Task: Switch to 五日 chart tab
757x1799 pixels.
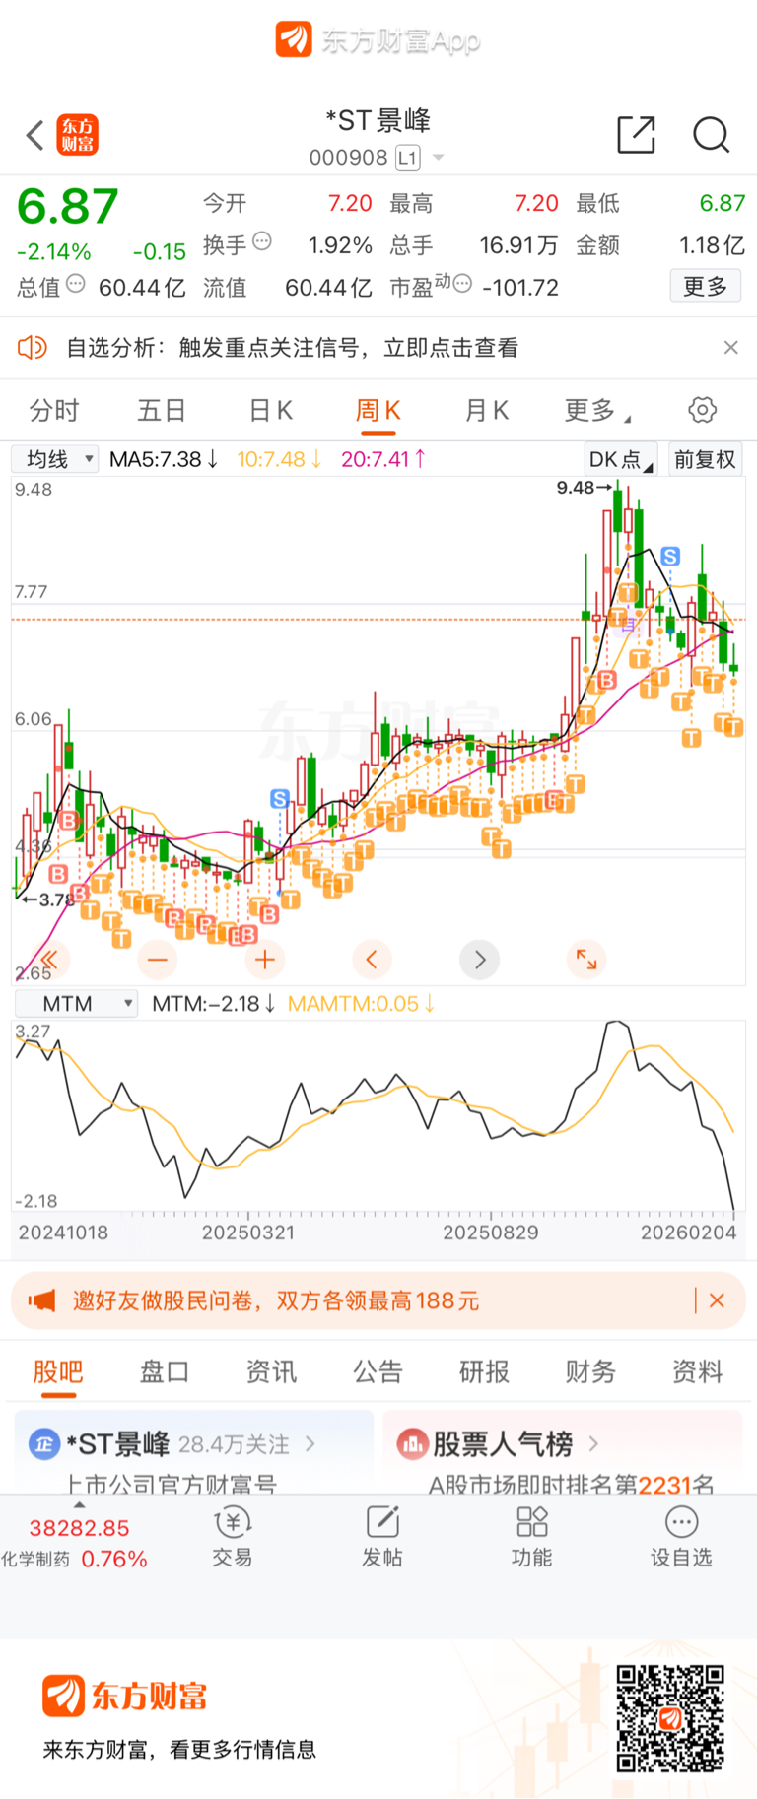Action: click(x=162, y=410)
